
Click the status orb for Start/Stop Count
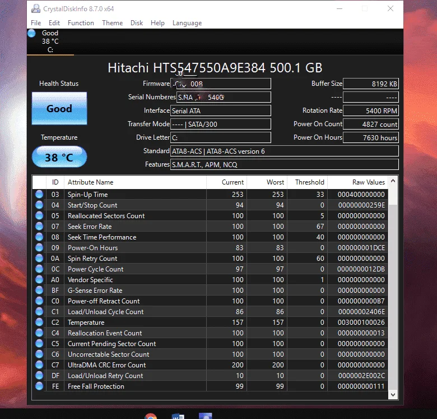coord(39,205)
